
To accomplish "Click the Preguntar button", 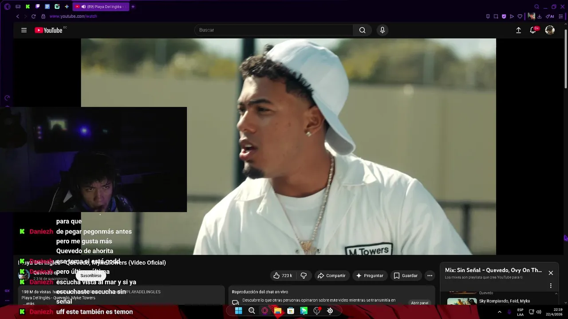I will 369,276.
